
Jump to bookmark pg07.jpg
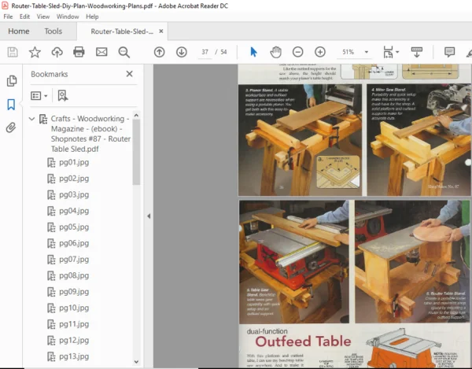click(74, 260)
